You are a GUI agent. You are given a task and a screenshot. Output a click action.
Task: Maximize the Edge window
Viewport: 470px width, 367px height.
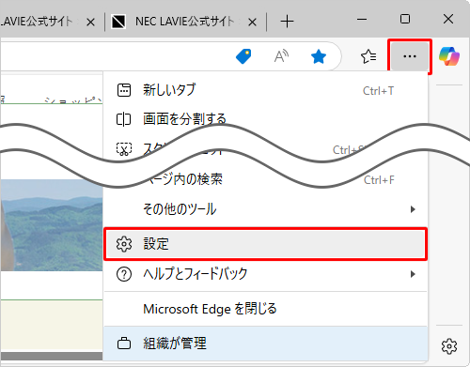click(405, 20)
